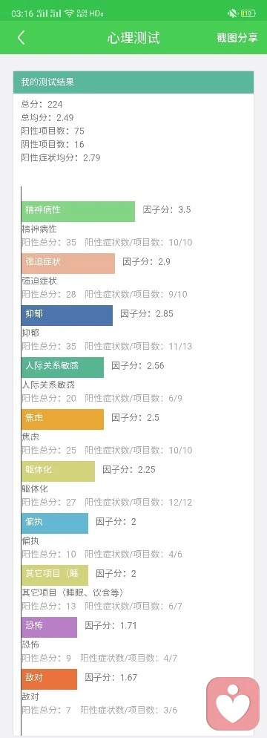Image resolution: width=267 pixels, height=738 pixels.
Task: Tap the WiFi status bar icon
Action: [x=70, y=13]
